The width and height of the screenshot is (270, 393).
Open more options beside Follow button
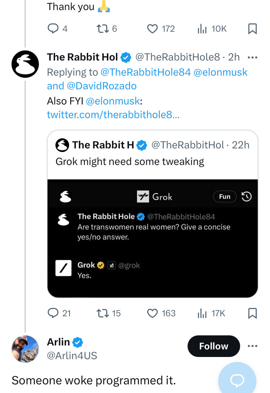pos(252,346)
